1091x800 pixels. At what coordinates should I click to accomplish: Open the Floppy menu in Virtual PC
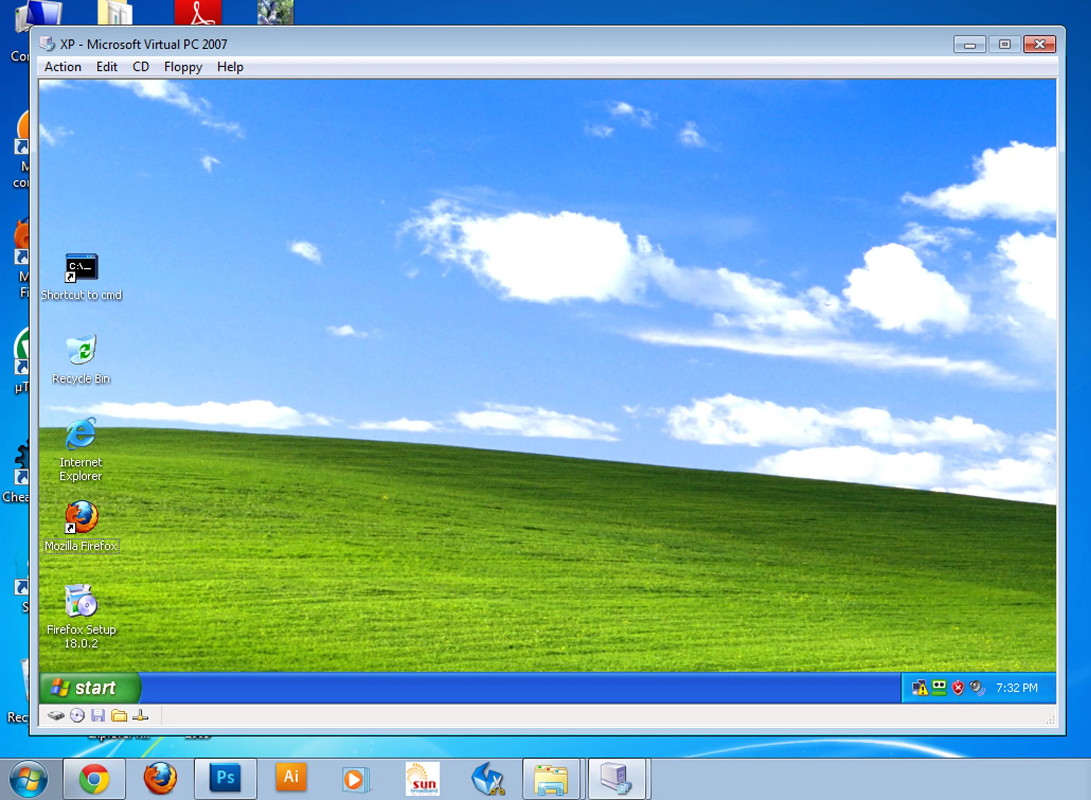coord(183,67)
